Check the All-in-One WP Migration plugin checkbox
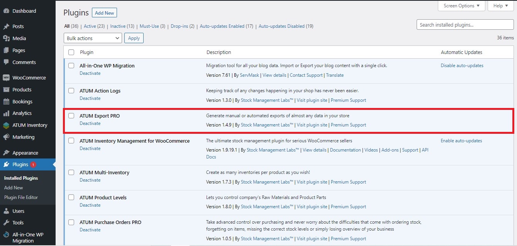517x246 pixels. (x=71, y=66)
